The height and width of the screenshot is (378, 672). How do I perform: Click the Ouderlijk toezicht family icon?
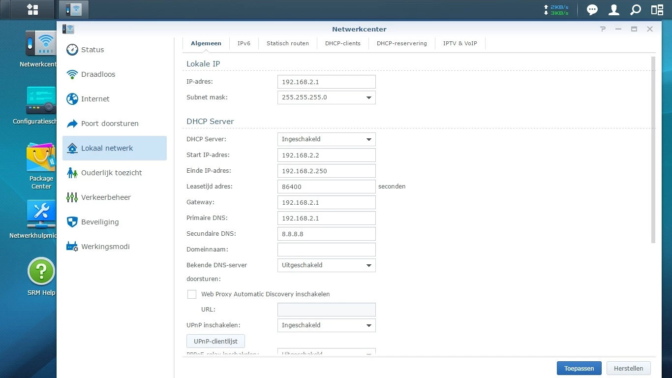pyautogui.click(x=72, y=173)
